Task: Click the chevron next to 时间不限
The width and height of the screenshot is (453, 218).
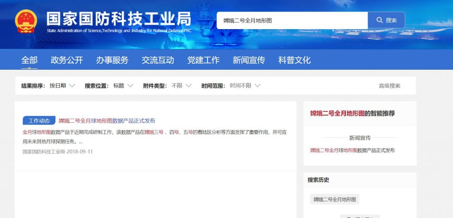Action: (x=258, y=86)
